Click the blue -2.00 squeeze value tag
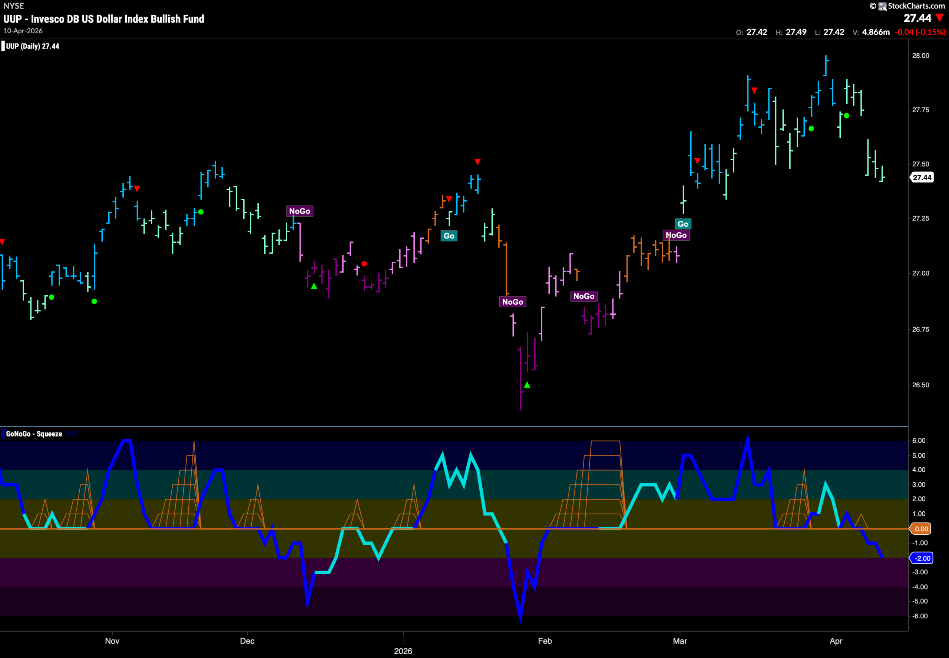949x658 pixels. coord(921,558)
